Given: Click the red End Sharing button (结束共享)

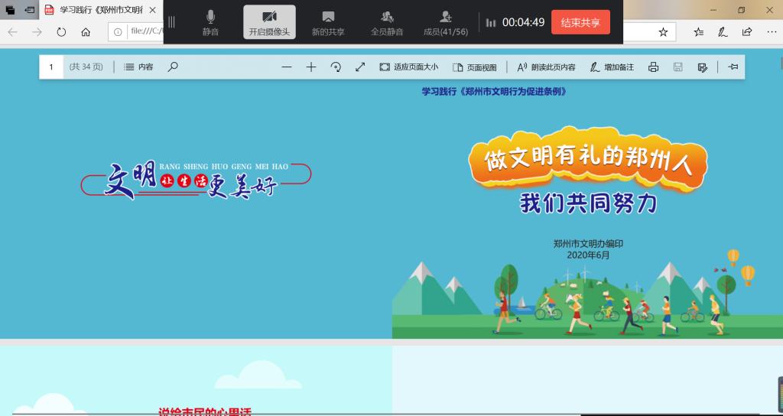Looking at the screenshot, I should tap(580, 22).
